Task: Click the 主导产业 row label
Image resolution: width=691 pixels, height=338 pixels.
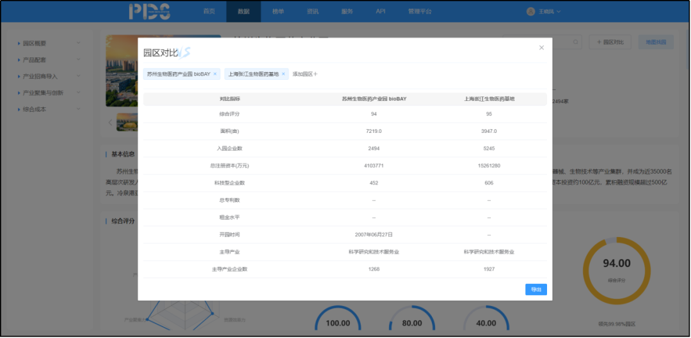Action: coord(230,252)
